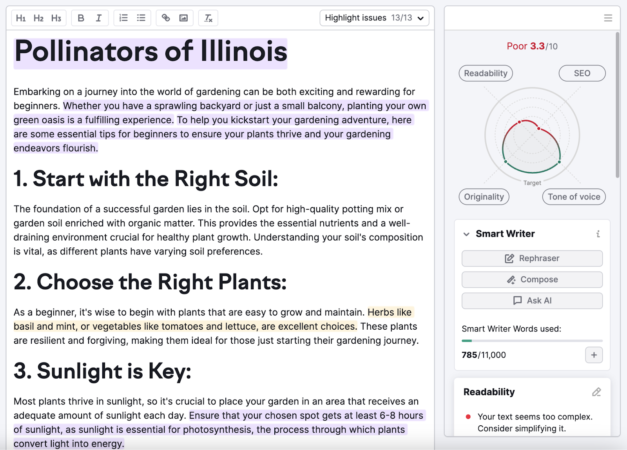The height and width of the screenshot is (450, 627).
Task: Click the pencil icon beside Readability
Action: 597,392
